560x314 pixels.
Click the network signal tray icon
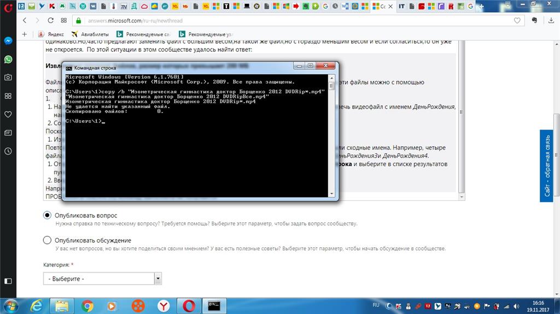(506, 306)
